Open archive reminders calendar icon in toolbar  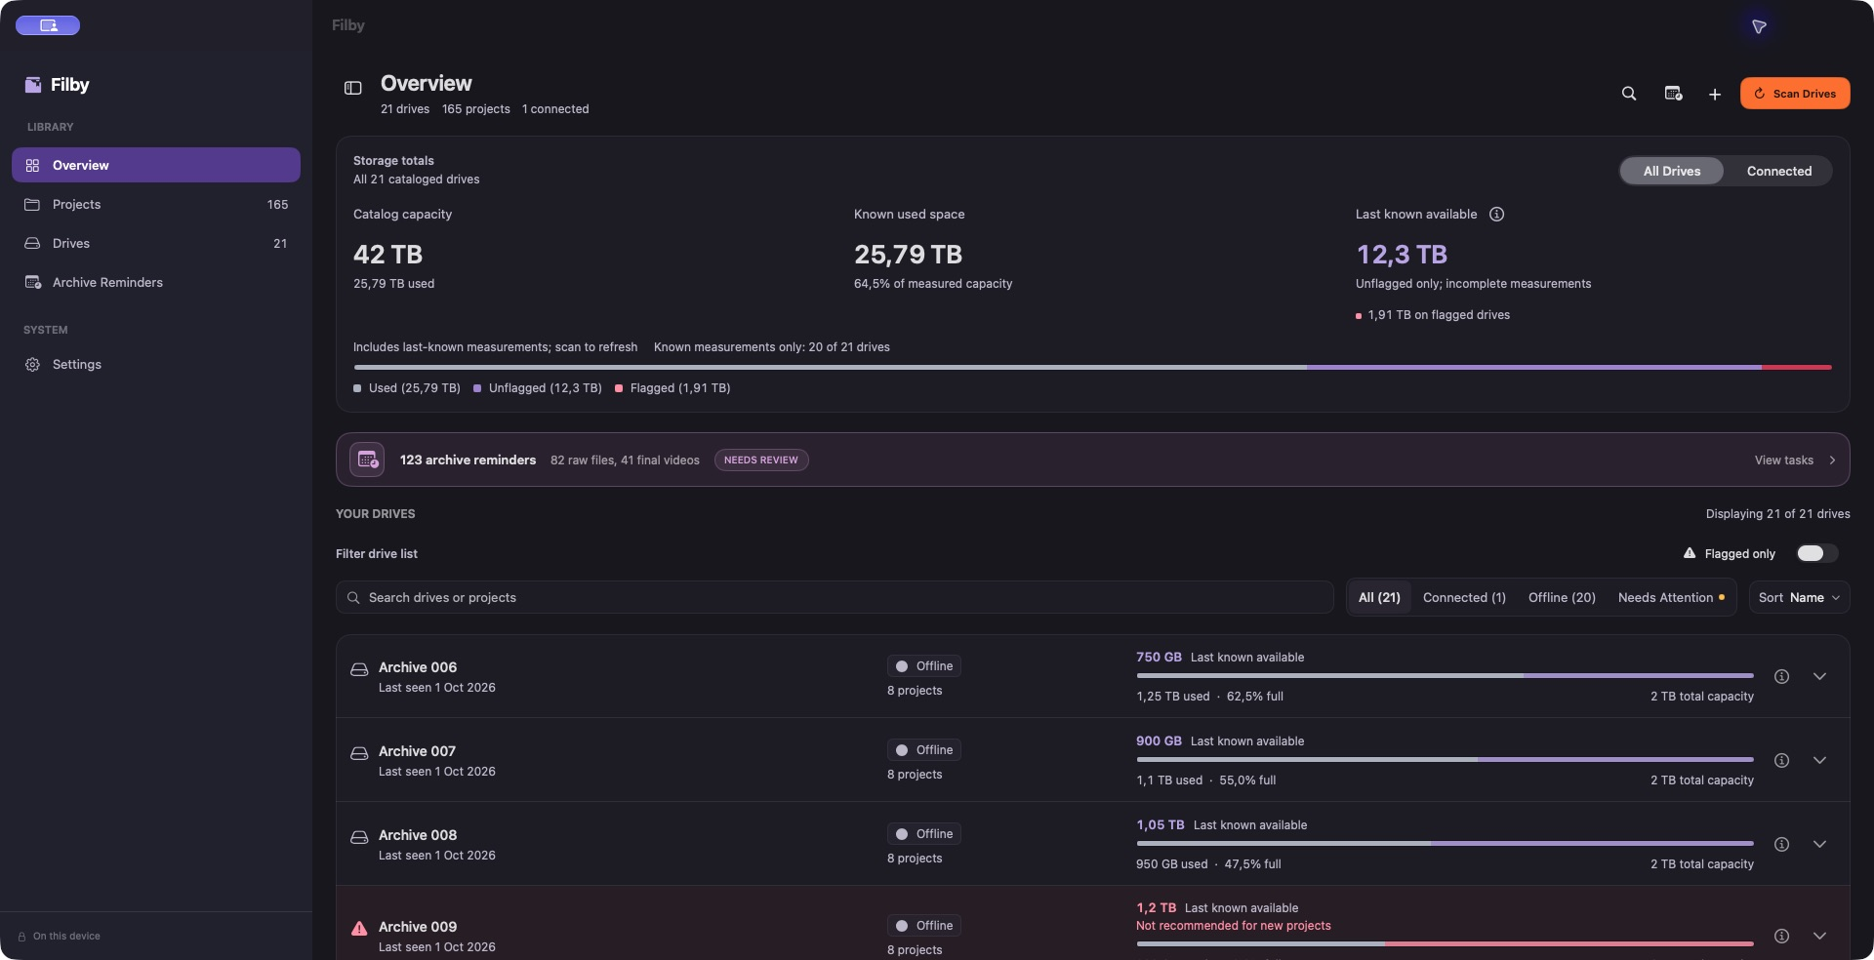pos(1673,94)
